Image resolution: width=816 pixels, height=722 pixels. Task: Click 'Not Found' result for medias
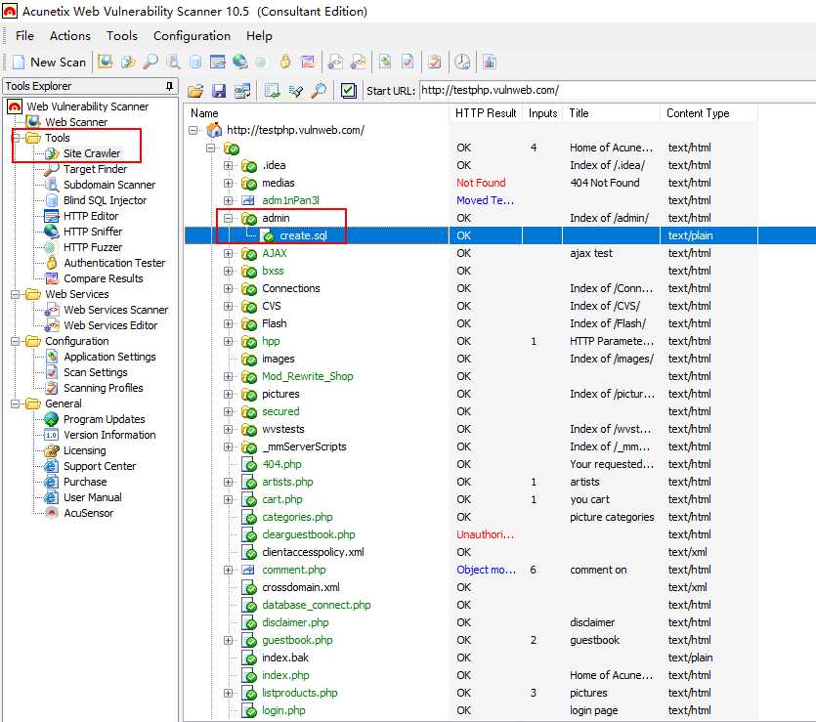(x=481, y=183)
